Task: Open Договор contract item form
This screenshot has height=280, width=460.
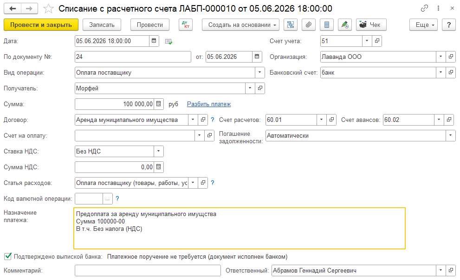Action: pyautogui.click(x=203, y=120)
